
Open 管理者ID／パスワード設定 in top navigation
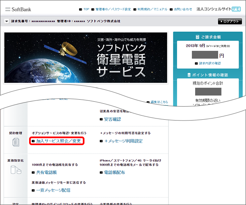[113, 9]
